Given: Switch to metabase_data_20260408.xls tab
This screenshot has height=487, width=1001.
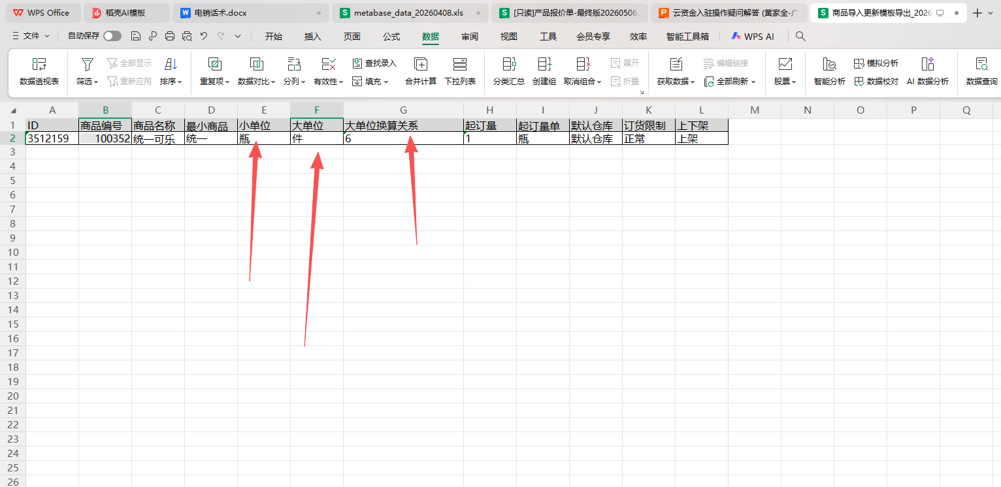Looking at the screenshot, I should (x=410, y=13).
